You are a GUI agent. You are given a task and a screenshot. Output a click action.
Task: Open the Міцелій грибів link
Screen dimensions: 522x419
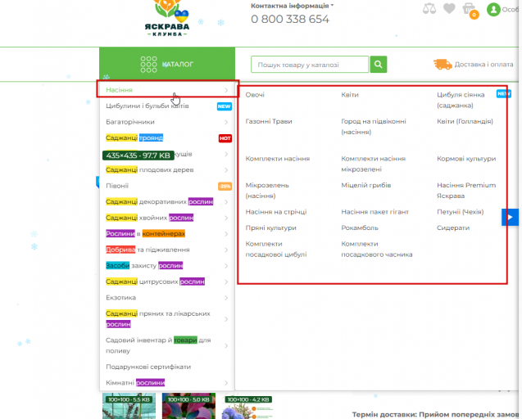tap(365, 185)
